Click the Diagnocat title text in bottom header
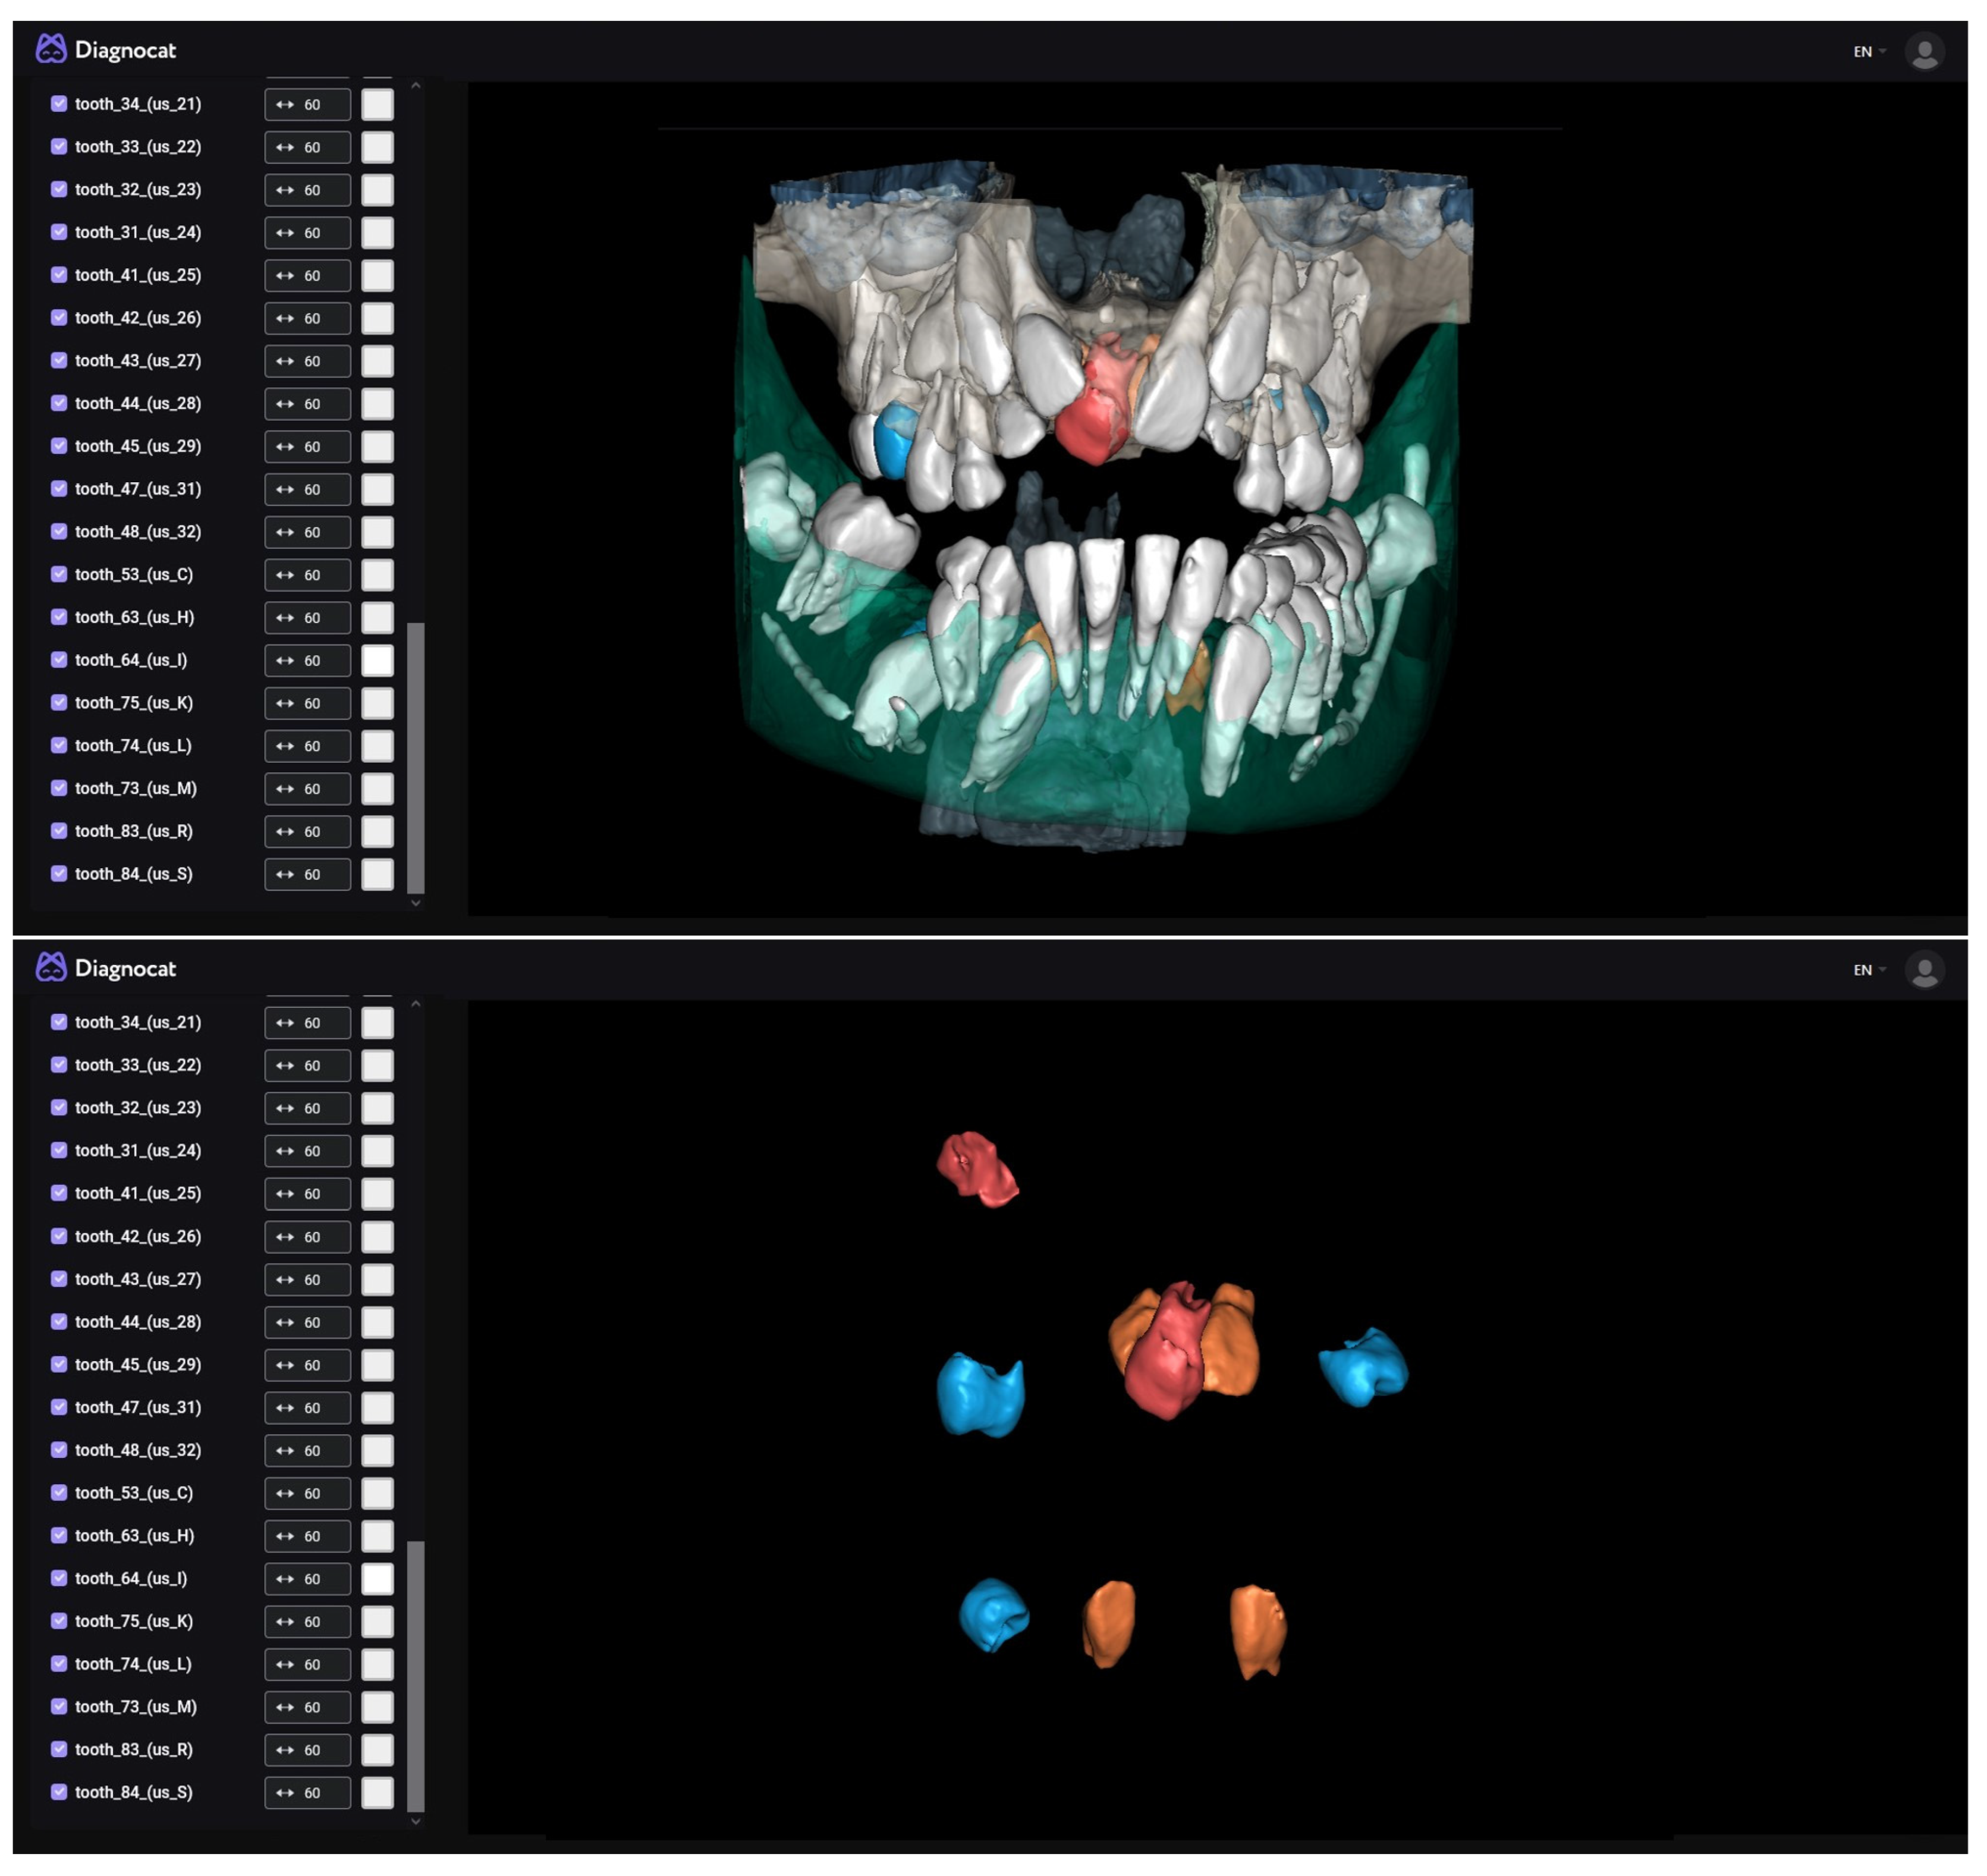The image size is (1987, 1876). [x=125, y=968]
